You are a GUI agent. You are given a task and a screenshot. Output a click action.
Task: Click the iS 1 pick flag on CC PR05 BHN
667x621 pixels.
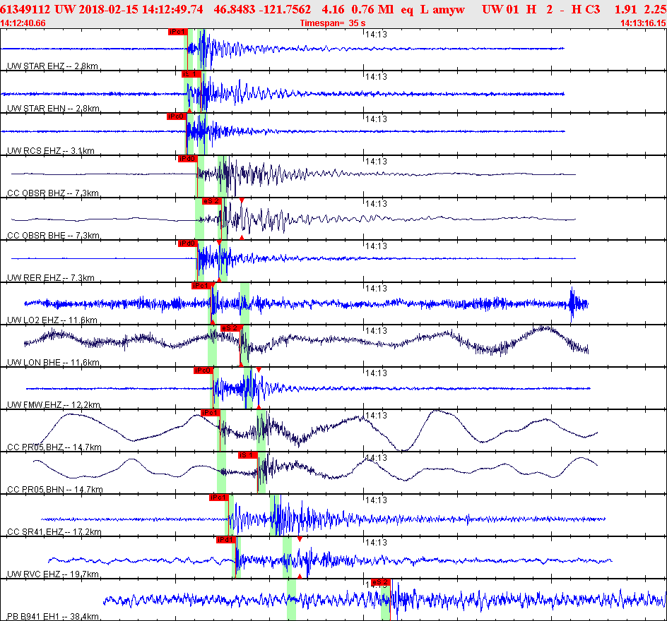[246, 456]
